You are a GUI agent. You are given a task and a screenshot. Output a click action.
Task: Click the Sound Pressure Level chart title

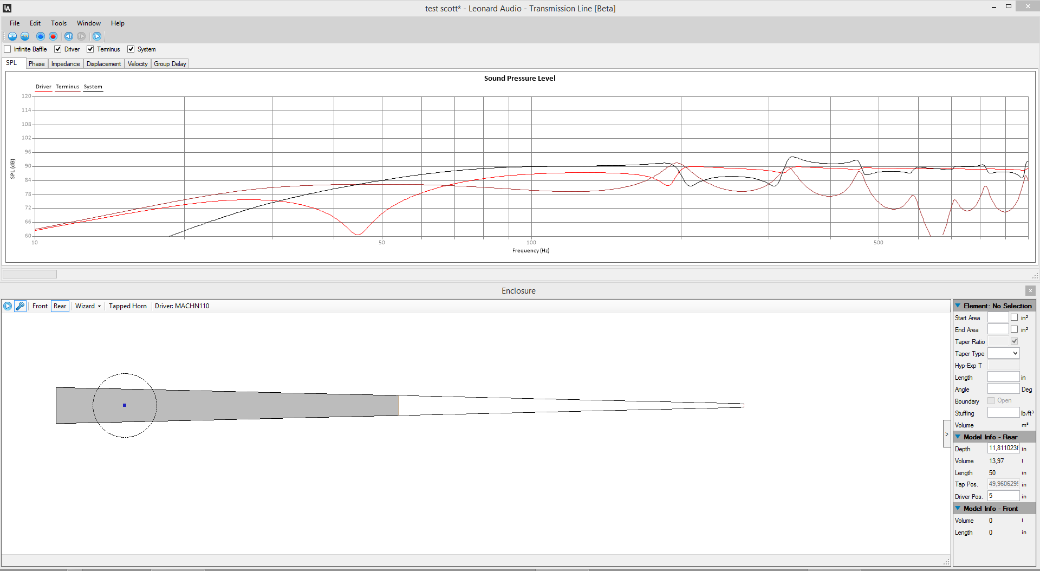(519, 79)
